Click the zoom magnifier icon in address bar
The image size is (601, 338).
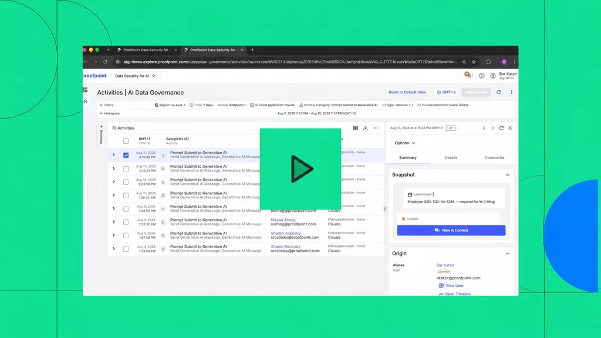pos(464,62)
